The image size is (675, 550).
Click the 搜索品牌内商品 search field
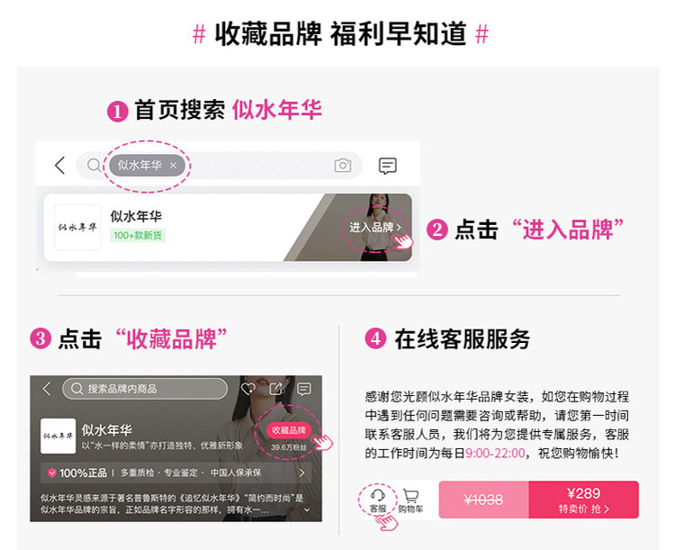pyautogui.click(x=145, y=389)
